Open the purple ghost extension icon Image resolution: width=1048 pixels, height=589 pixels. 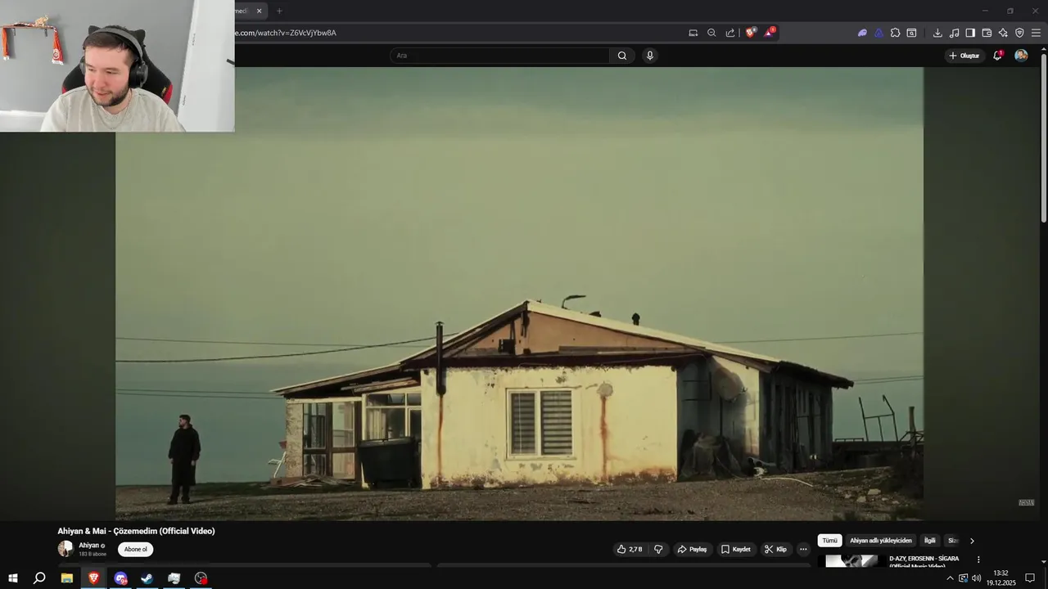point(862,33)
